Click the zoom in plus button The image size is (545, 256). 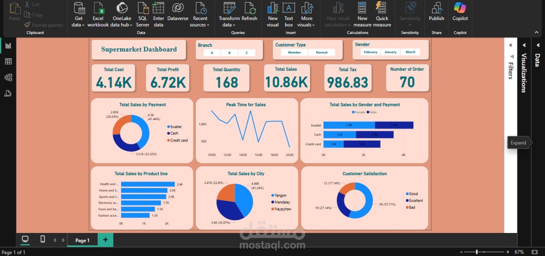pos(508,252)
